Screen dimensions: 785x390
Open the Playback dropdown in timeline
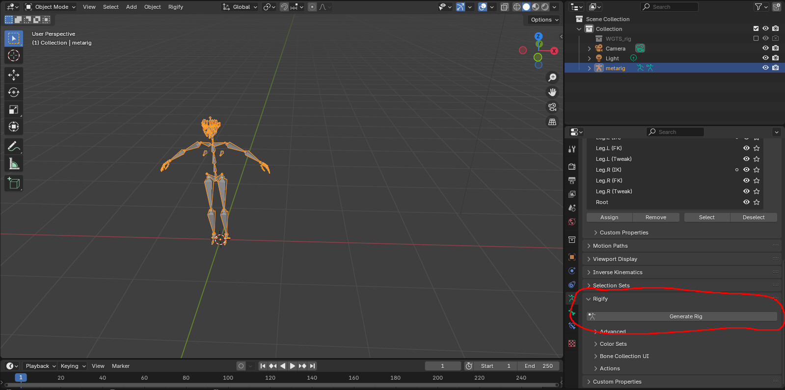[40, 366]
